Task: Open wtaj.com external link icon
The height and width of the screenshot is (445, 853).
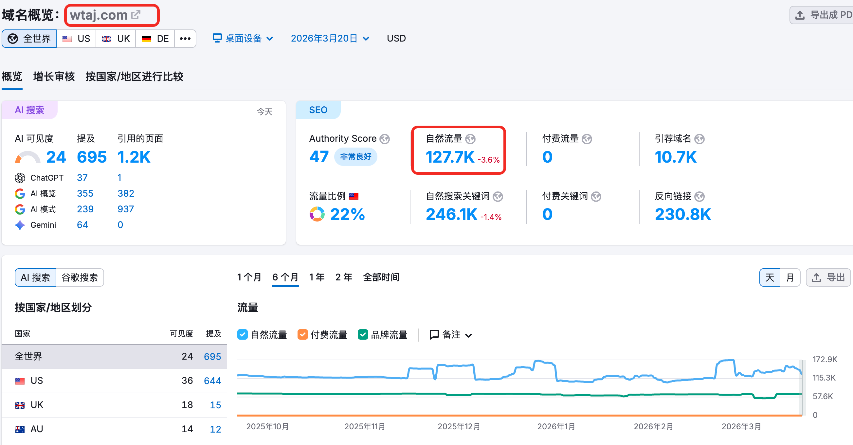Action: [136, 15]
